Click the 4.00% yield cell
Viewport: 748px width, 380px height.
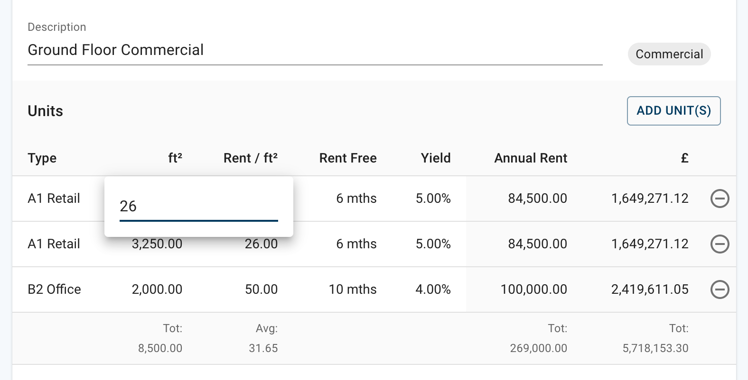[x=433, y=290]
